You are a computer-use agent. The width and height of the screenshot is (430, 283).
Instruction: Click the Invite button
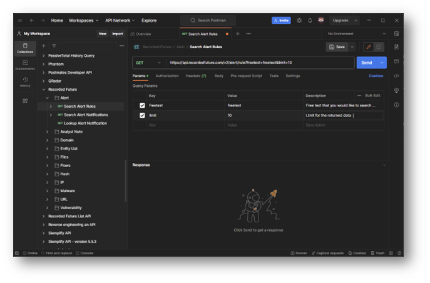(x=282, y=20)
